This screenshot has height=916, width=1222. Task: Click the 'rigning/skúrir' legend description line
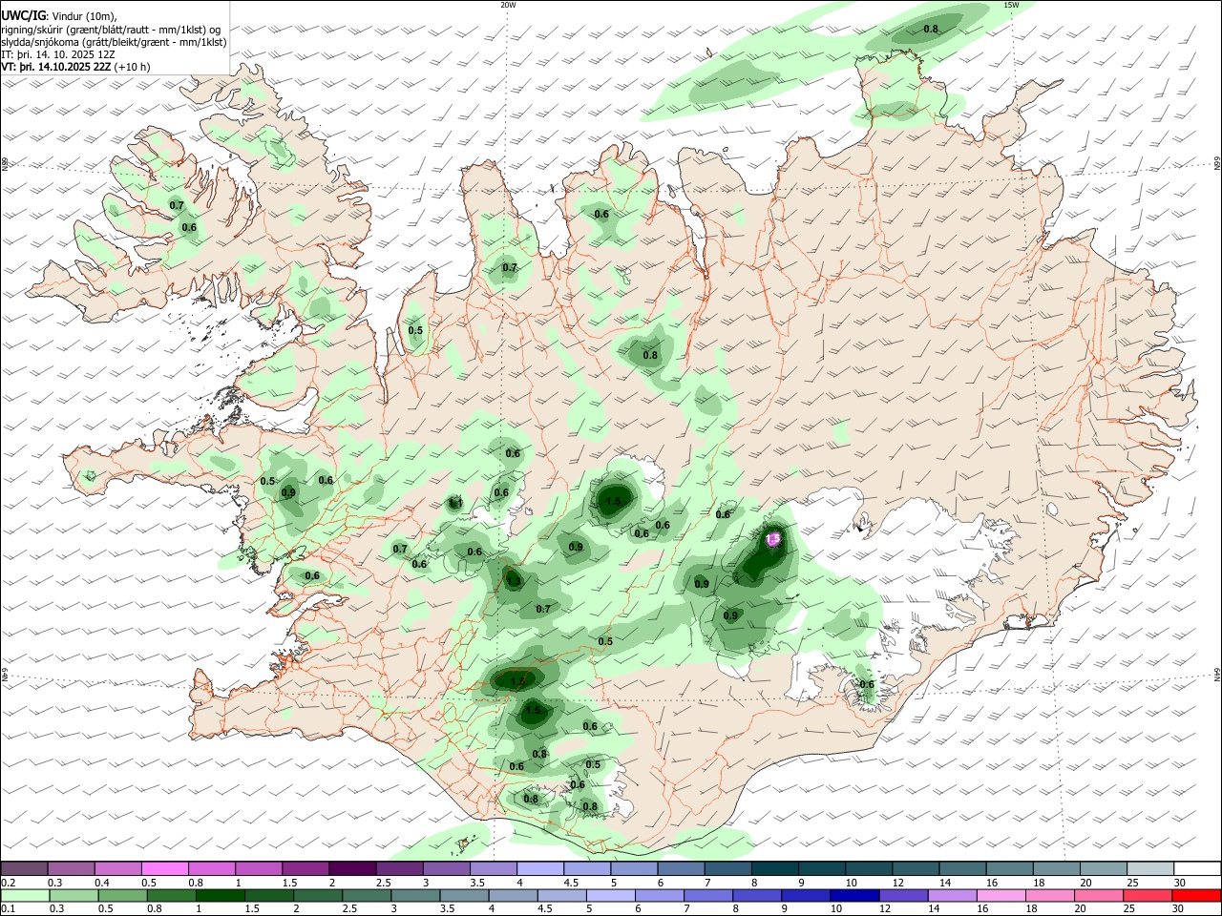110,30
